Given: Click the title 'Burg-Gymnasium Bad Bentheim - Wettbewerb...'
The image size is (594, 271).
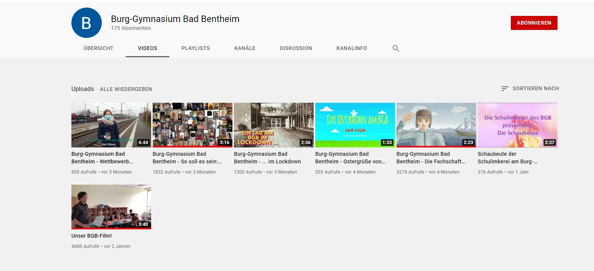Looking at the screenshot, I should (102, 158).
